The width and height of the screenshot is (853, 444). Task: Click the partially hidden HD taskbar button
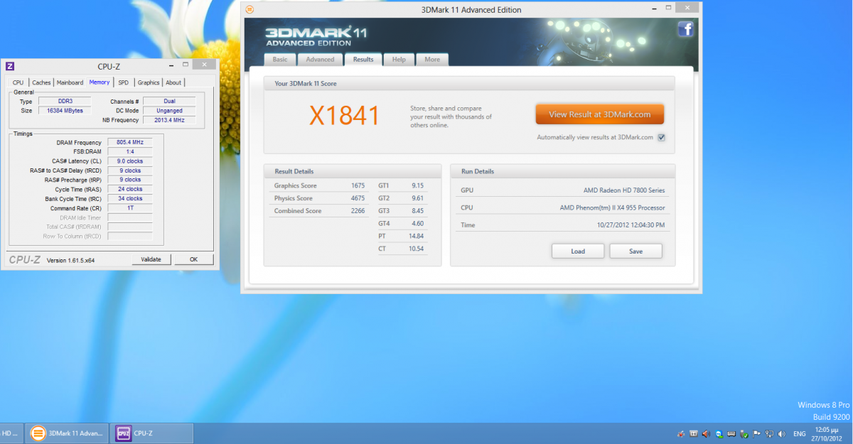tap(12, 433)
